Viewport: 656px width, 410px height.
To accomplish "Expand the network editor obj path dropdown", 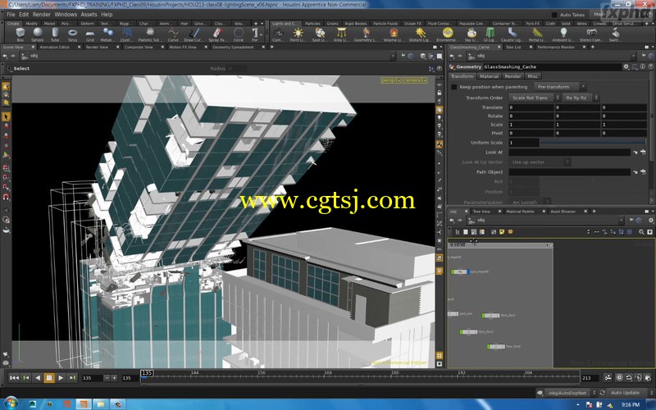I will [x=621, y=220].
